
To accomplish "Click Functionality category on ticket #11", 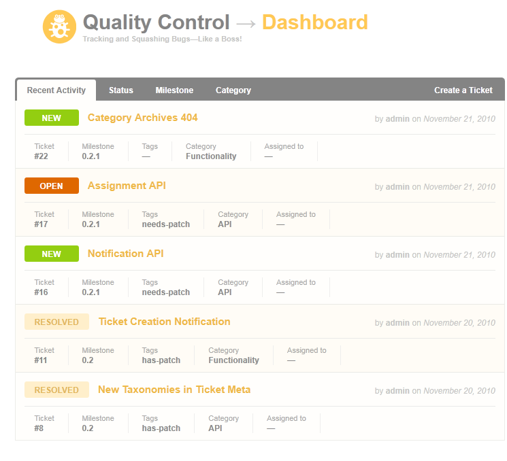I will (234, 360).
